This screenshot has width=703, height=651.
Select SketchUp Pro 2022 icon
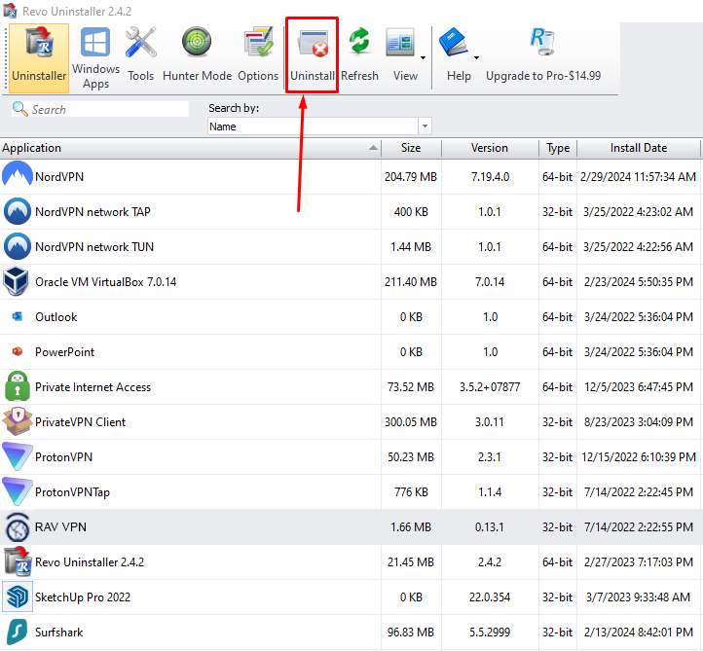point(17,597)
